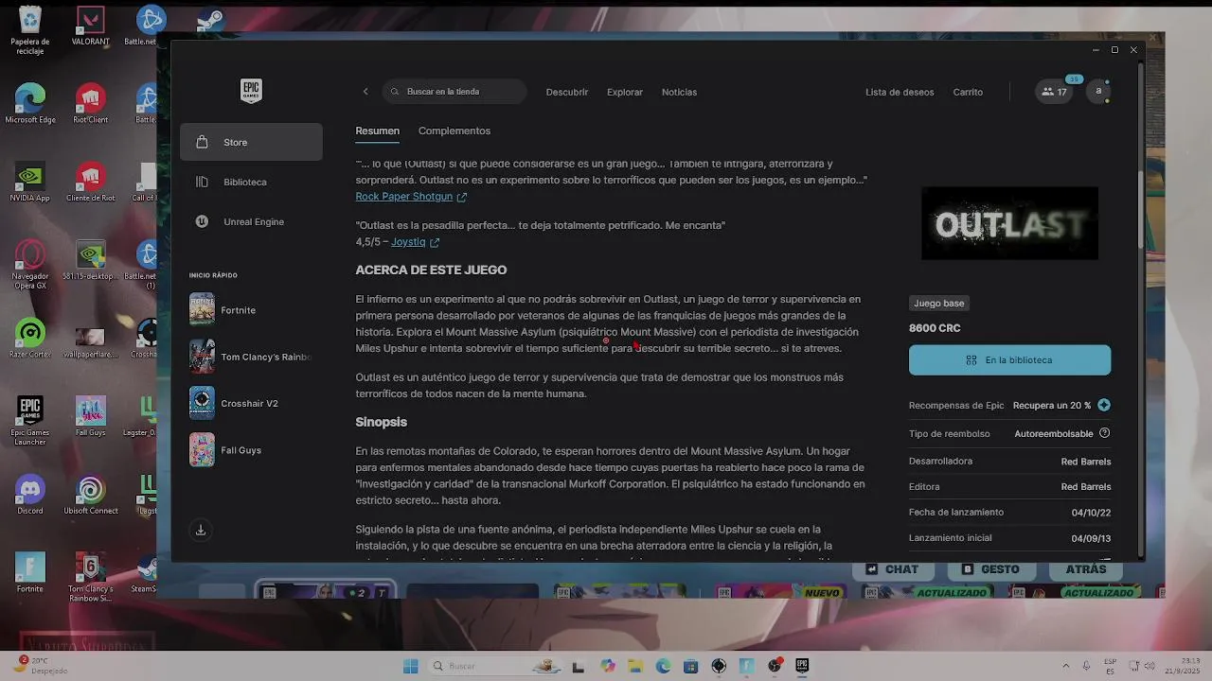Open the Windows Start button
This screenshot has width=1212, height=681.
click(x=411, y=666)
